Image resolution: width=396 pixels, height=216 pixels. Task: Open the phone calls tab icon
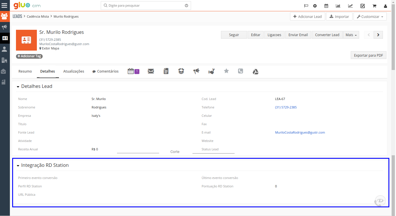coord(240,71)
